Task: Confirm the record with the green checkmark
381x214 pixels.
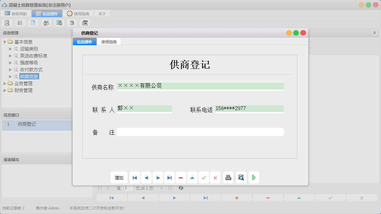Action: (204, 177)
